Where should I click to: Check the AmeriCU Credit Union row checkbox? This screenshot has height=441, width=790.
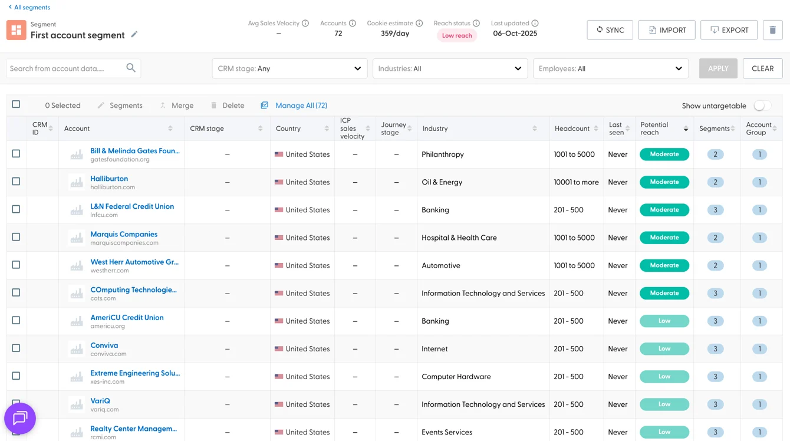[x=16, y=320]
